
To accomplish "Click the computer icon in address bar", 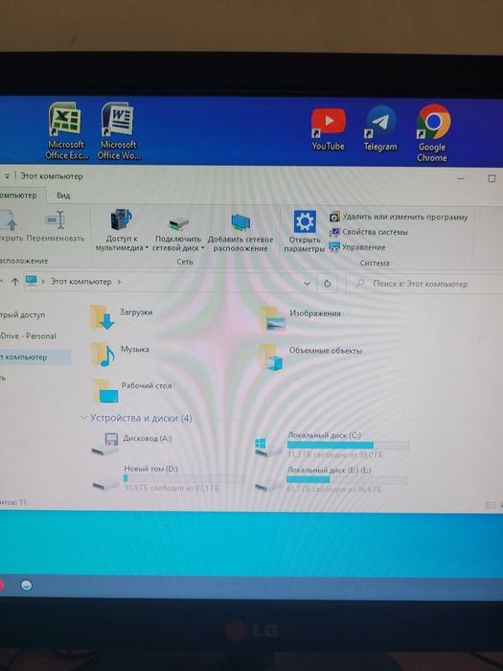I will (x=32, y=281).
